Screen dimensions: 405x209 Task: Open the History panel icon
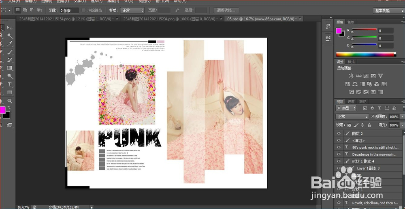[328, 26]
